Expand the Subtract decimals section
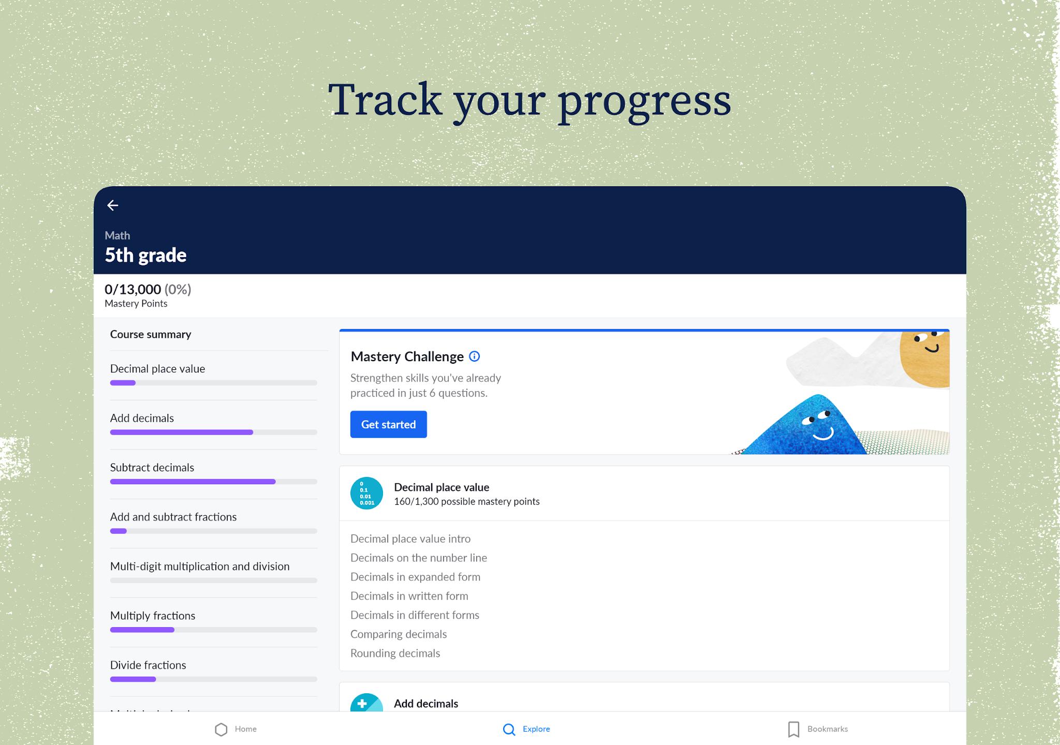 tap(152, 468)
